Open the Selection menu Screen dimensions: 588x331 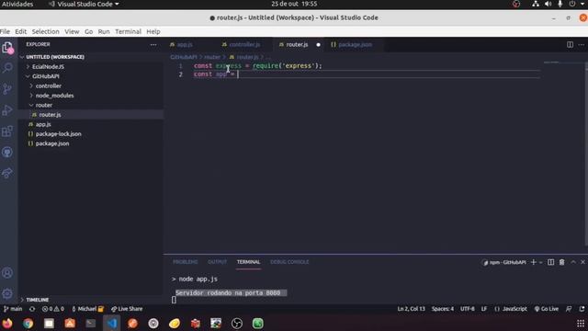point(45,31)
